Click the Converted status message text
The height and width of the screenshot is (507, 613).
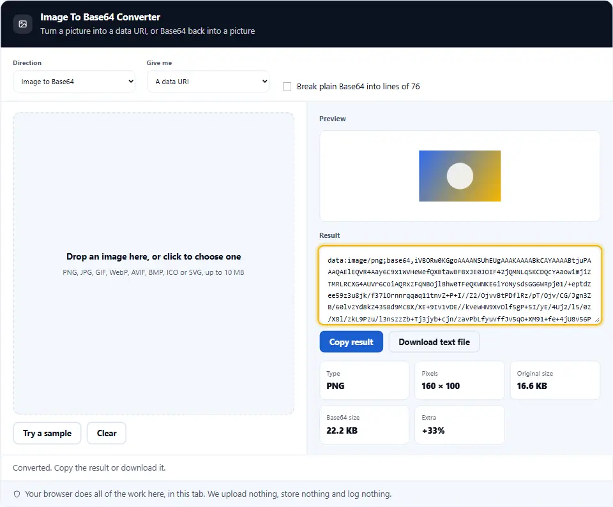coord(89,467)
